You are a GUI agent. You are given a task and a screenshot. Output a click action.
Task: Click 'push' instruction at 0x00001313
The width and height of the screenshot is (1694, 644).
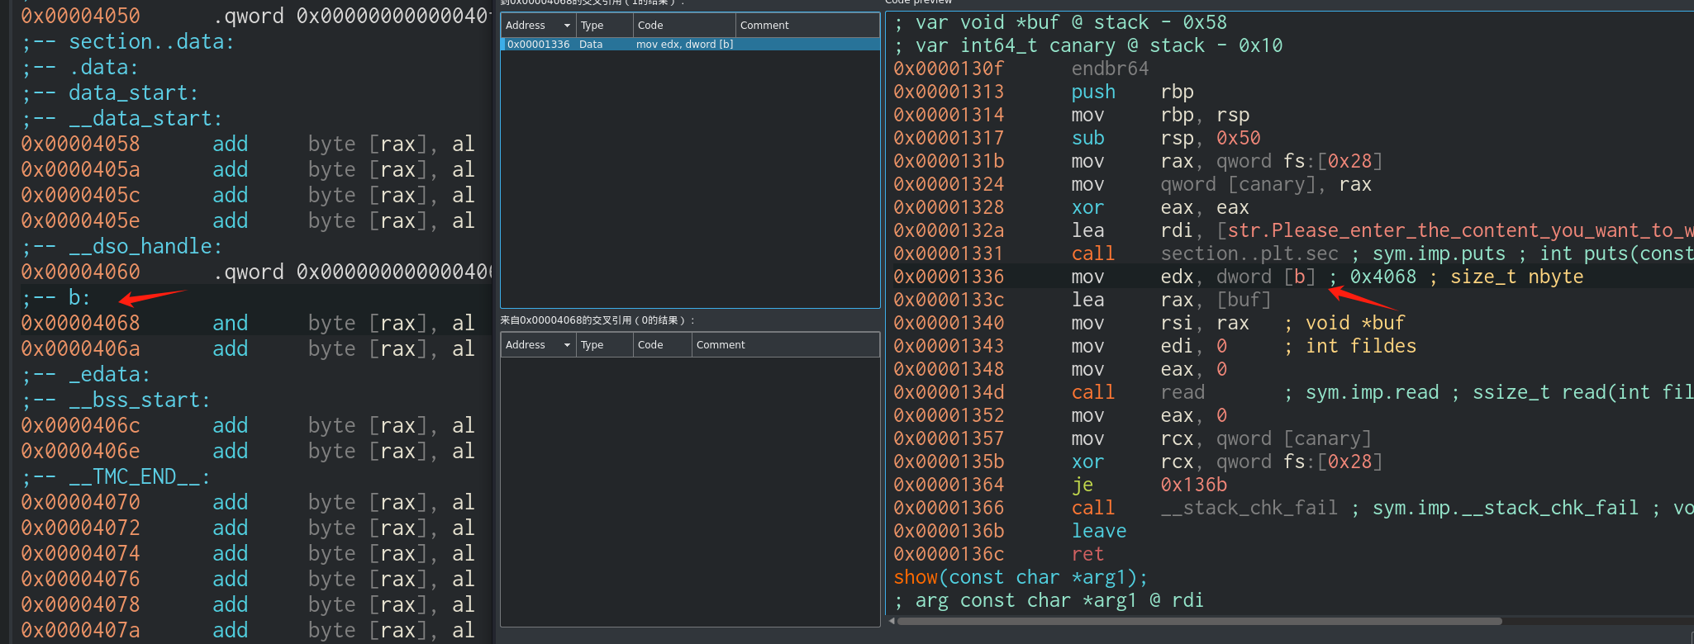coord(1093,92)
